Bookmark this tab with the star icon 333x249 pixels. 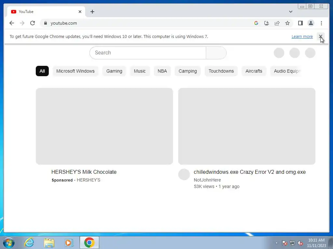[287, 23]
